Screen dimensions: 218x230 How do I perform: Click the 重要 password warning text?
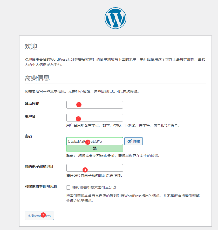click(113, 156)
